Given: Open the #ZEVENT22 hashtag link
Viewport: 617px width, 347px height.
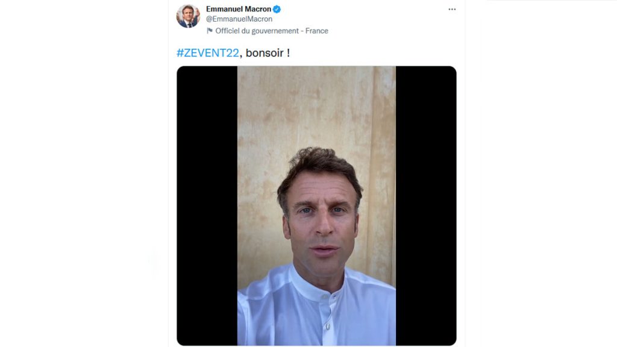Looking at the screenshot, I should 207,52.
